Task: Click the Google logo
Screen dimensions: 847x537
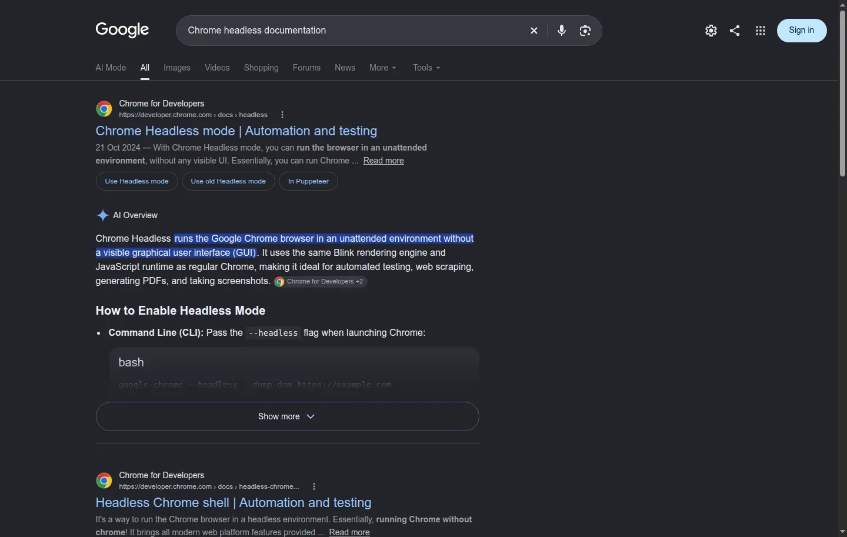Action: click(122, 29)
